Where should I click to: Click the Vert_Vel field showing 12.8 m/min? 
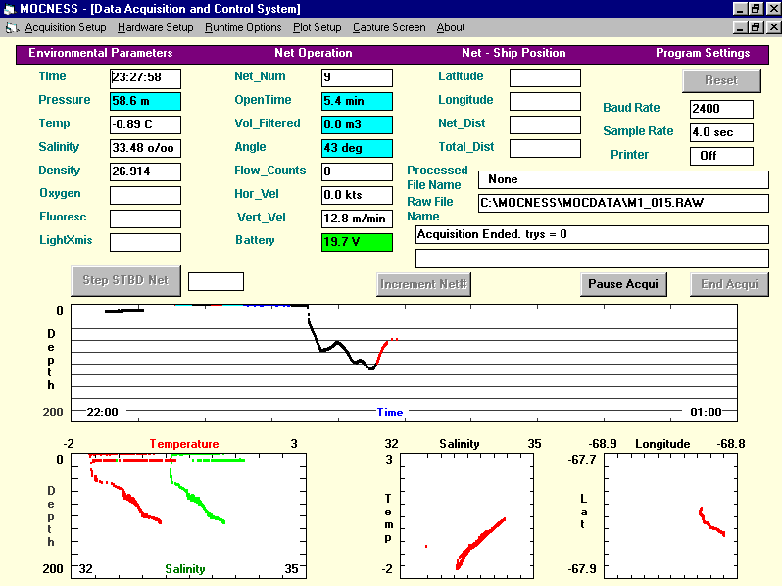pos(357,219)
